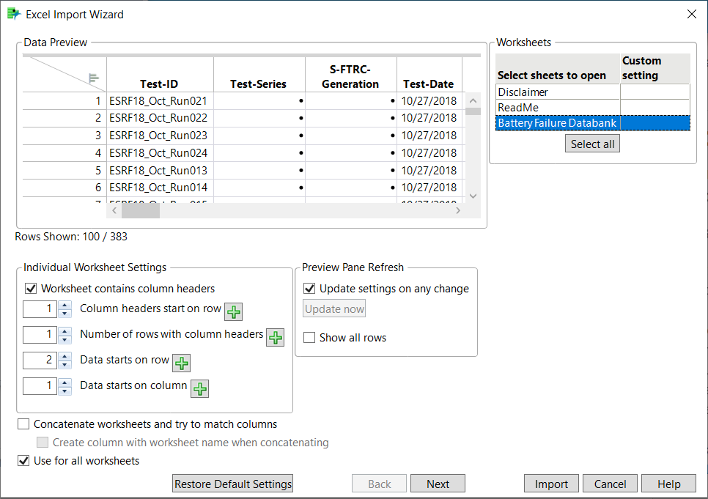Disable Update settings on any change

[310, 289]
